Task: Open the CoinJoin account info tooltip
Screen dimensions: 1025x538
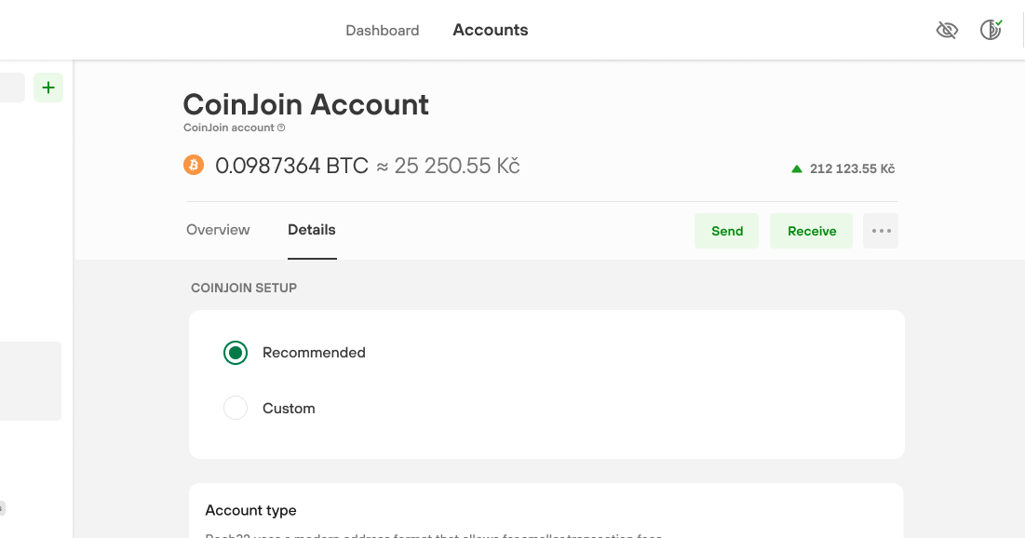Action: click(x=281, y=128)
